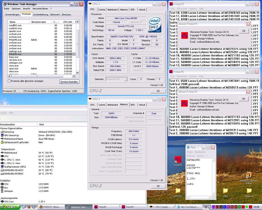This screenshot has width=262, height=210.
Task: Click OK in the CPU-Z CPU tab window
Action: click(158, 91)
